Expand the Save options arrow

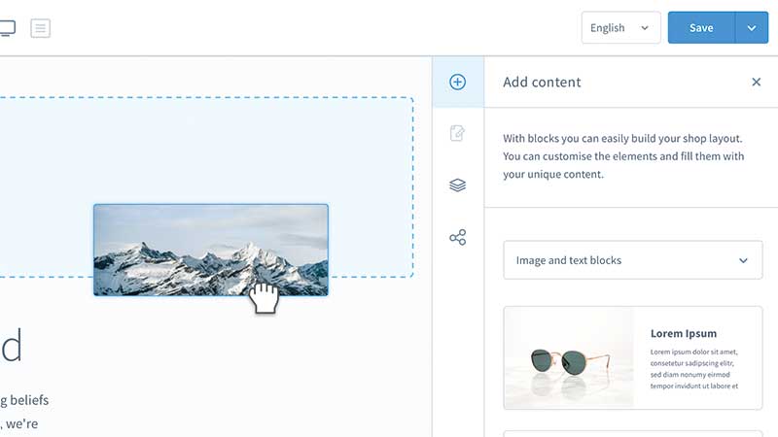click(x=751, y=28)
